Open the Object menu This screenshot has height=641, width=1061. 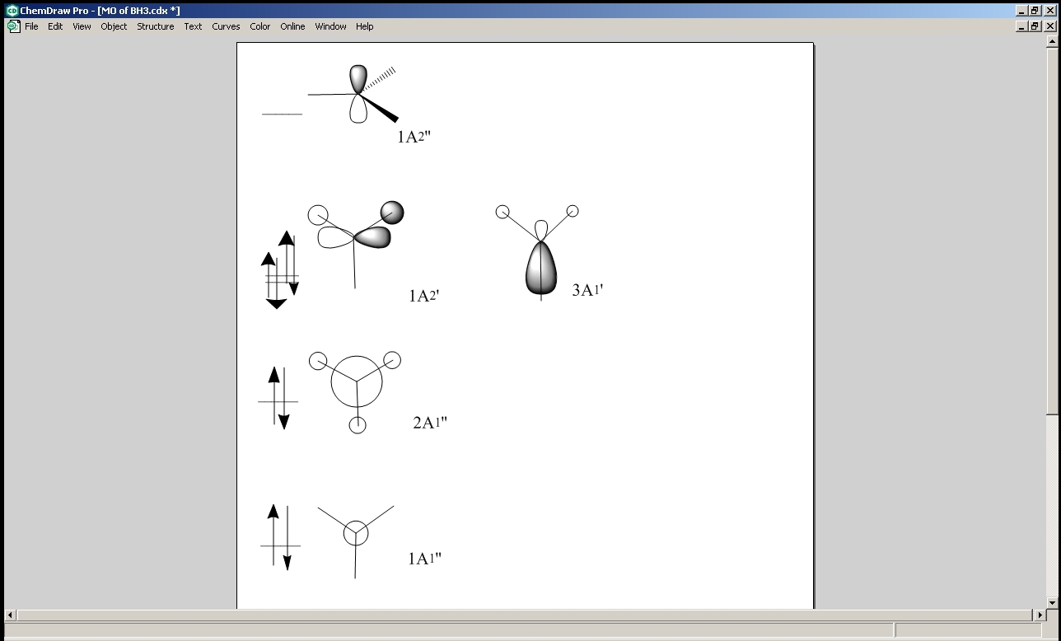click(x=114, y=26)
